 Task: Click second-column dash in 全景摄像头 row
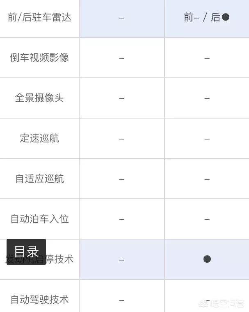pos(207,98)
